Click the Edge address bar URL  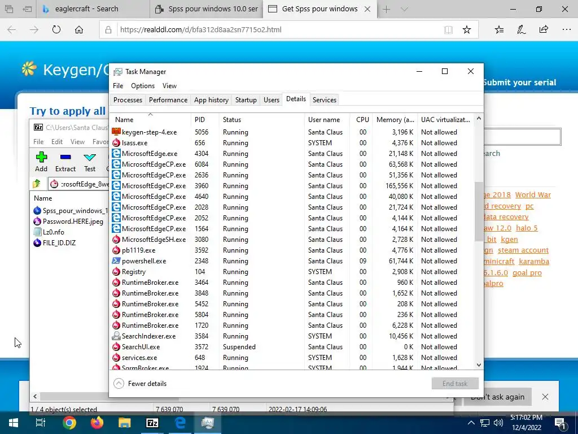tap(201, 29)
